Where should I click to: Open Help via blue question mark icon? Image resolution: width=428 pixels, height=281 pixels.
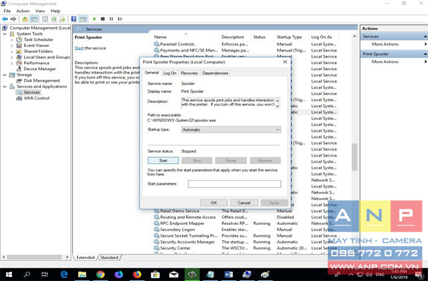point(74,19)
